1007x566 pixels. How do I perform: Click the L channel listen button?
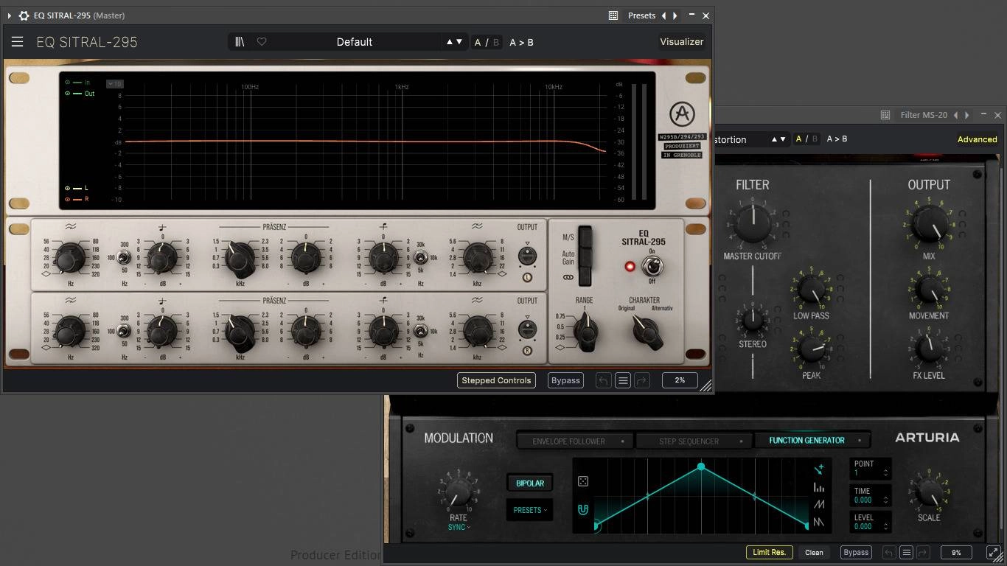(x=527, y=278)
